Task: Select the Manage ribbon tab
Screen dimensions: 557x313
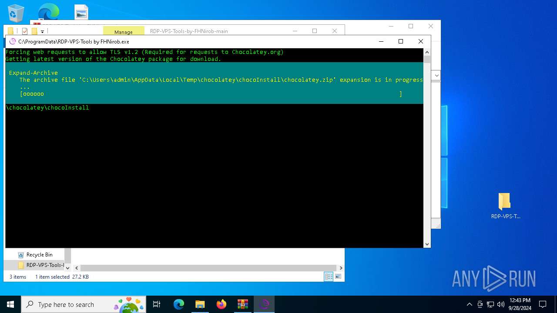Action: click(124, 31)
